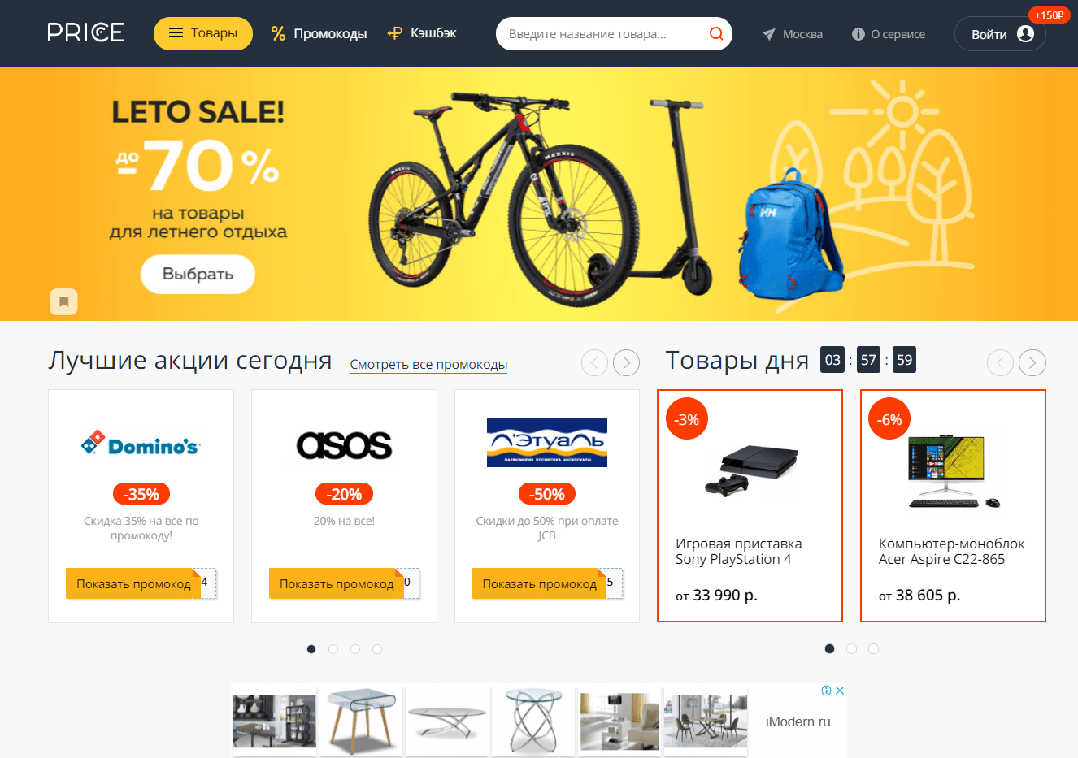Focus the product name search field
This screenshot has width=1078, height=758.
click(x=602, y=34)
